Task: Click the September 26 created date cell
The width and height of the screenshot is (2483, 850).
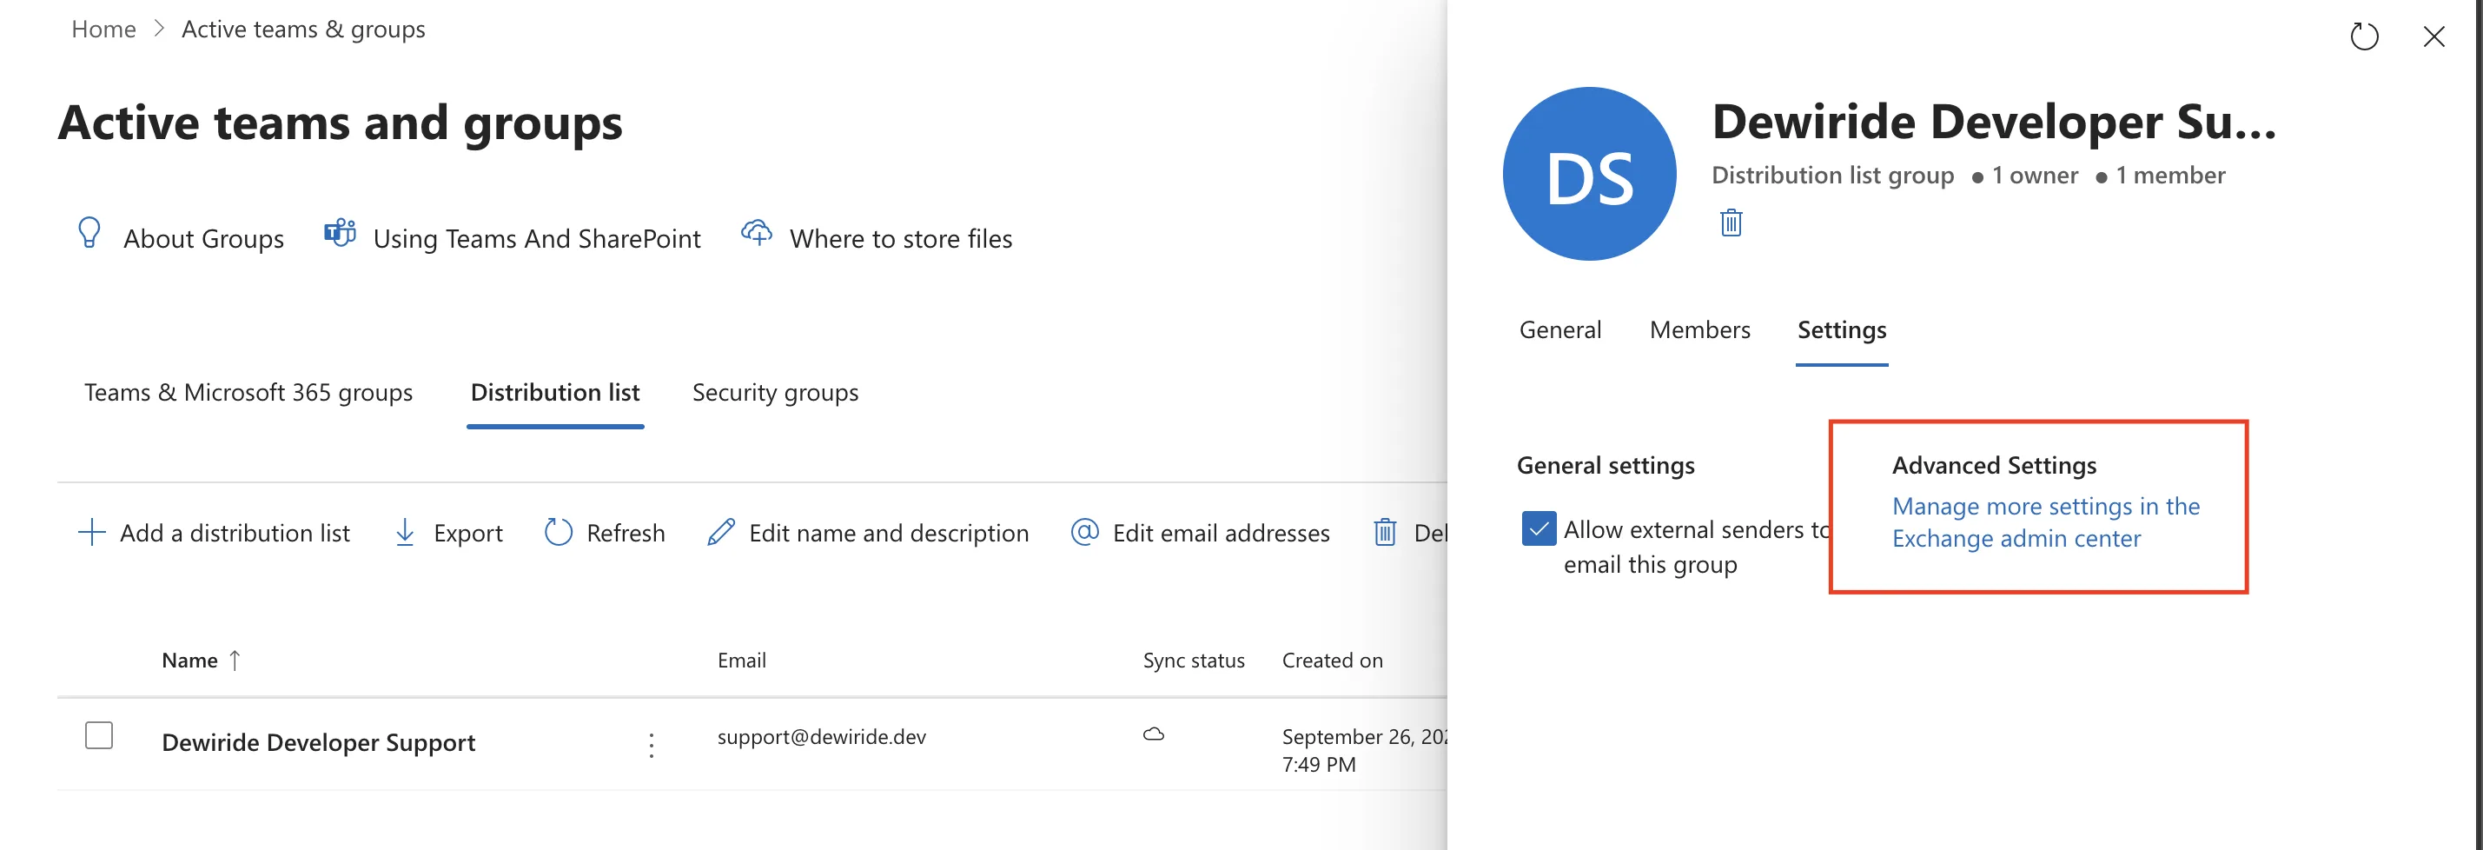Action: 1364,750
